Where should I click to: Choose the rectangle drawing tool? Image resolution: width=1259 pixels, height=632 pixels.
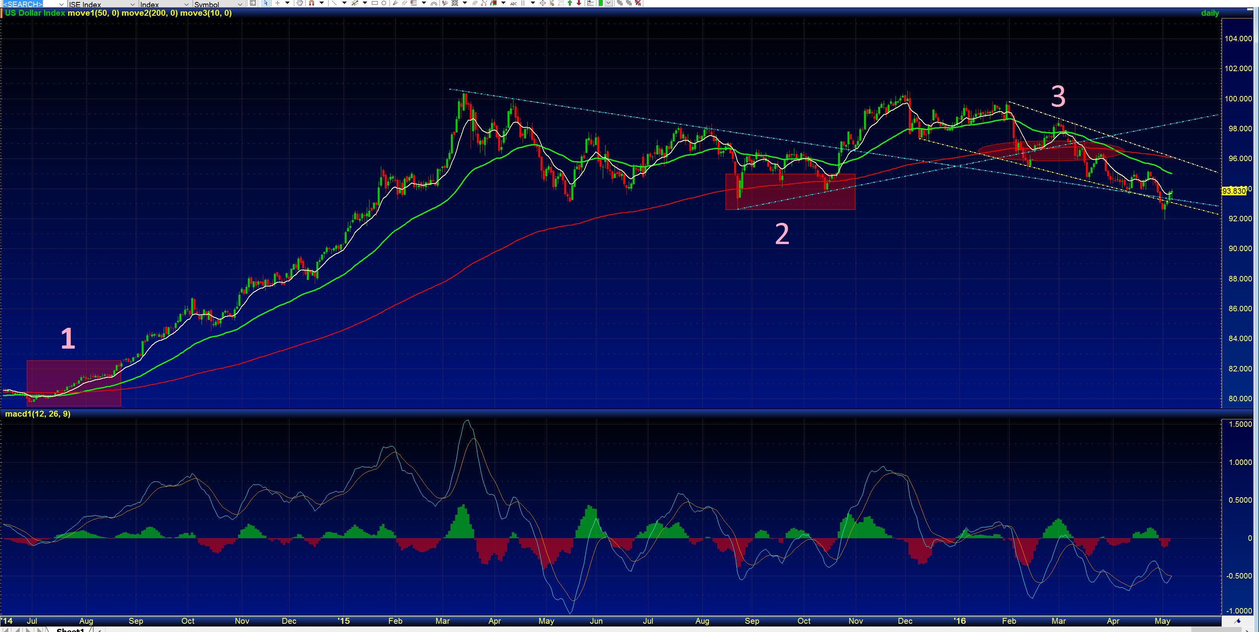[375, 4]
